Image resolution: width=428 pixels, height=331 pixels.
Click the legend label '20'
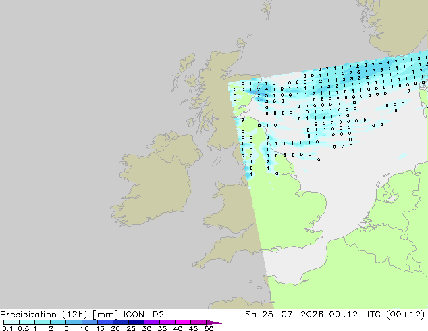point(115,328)
